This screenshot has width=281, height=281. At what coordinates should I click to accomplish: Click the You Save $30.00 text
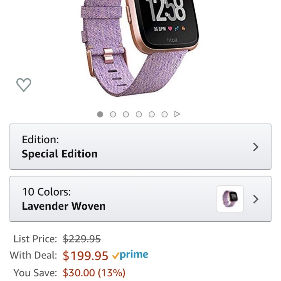pyautogui.click(x=93, y=272)
